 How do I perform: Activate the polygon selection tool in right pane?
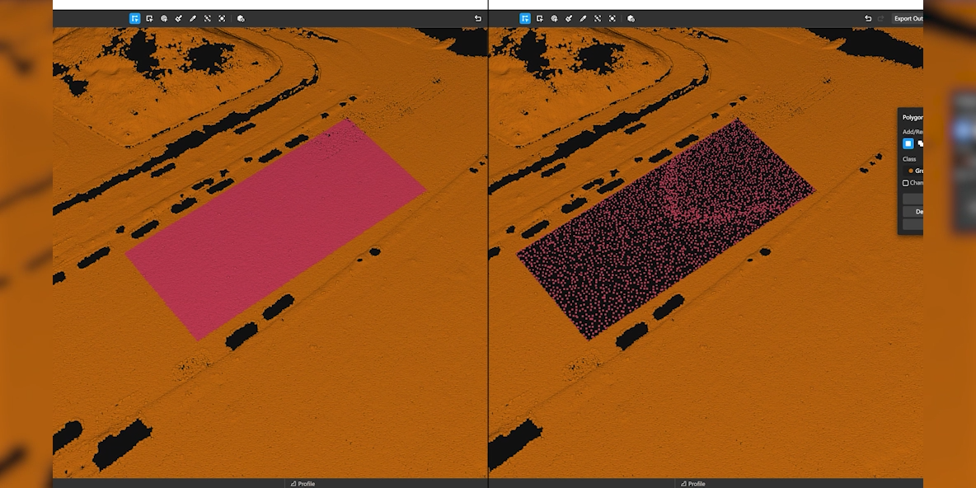524,18
